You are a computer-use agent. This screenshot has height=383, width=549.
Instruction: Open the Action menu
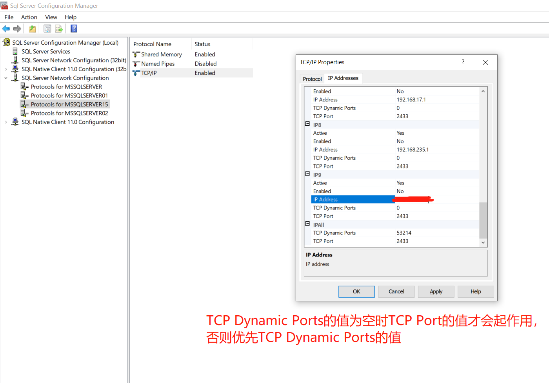pyautogui.click(x=29, y=17)
